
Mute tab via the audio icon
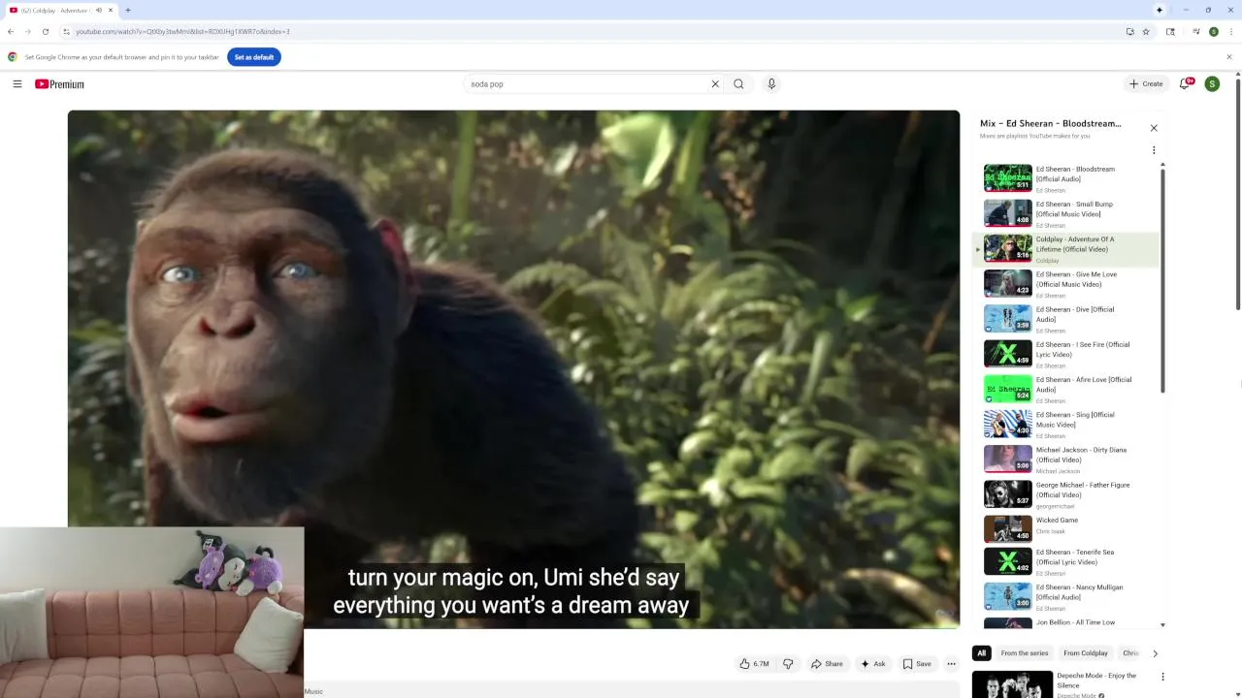(98, 10)
